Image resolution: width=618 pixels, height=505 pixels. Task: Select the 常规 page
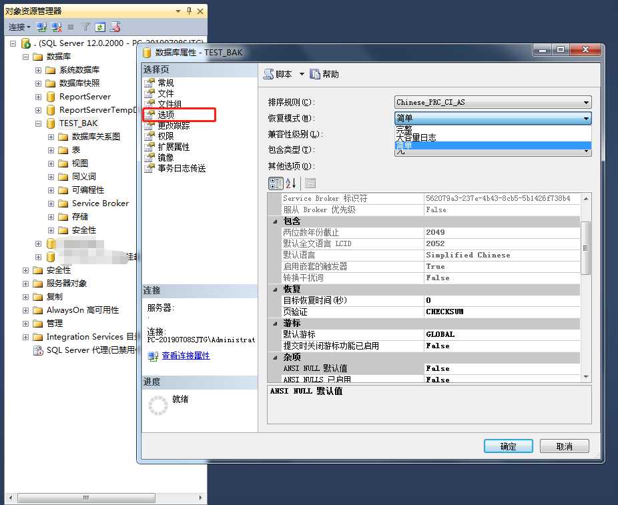click(166, 83)
